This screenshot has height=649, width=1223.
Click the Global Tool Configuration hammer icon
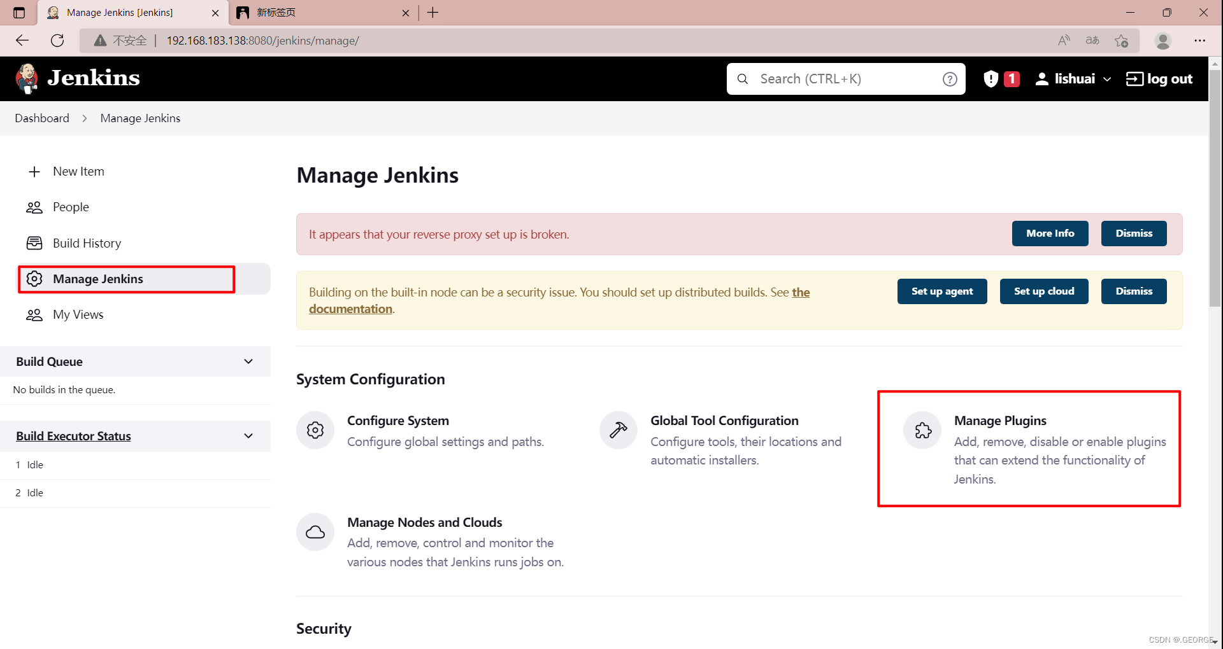click(619, 430)
